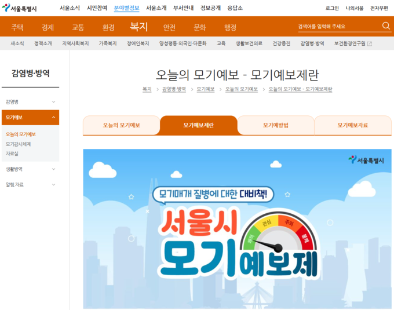Open the 분야별정보 top menu
Screen dimensions: 394x310
(127, 8)
